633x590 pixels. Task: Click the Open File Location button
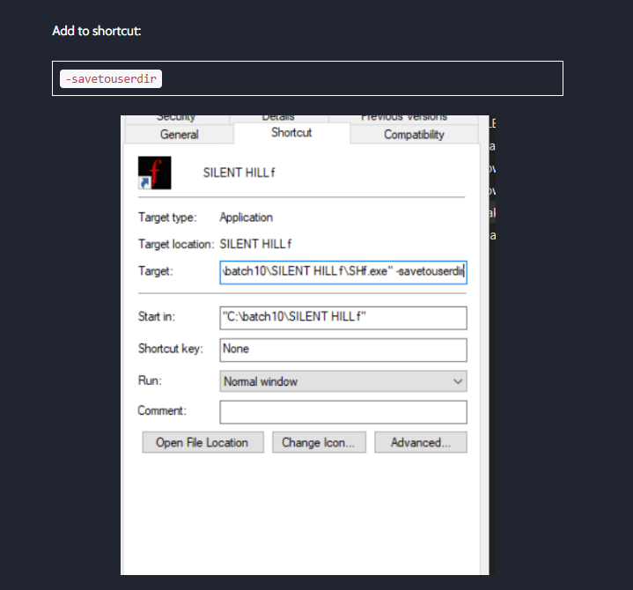[202, 442]
